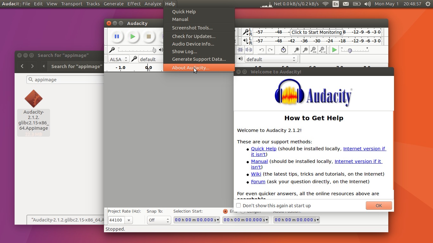433x243 pixels.
Task: Follow the Forum link
Action: (x=258, y=182)
